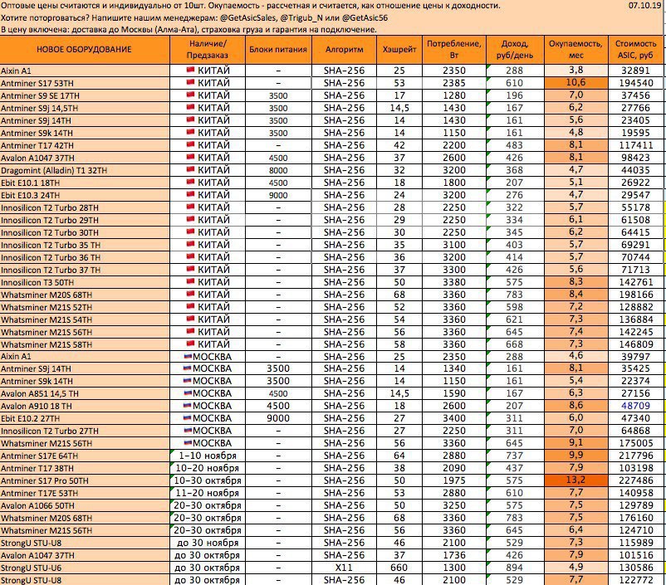Click the Whatsminer M21S 52TH name cell
Viewport: 666px width, 585px height.
pos(85,307)
